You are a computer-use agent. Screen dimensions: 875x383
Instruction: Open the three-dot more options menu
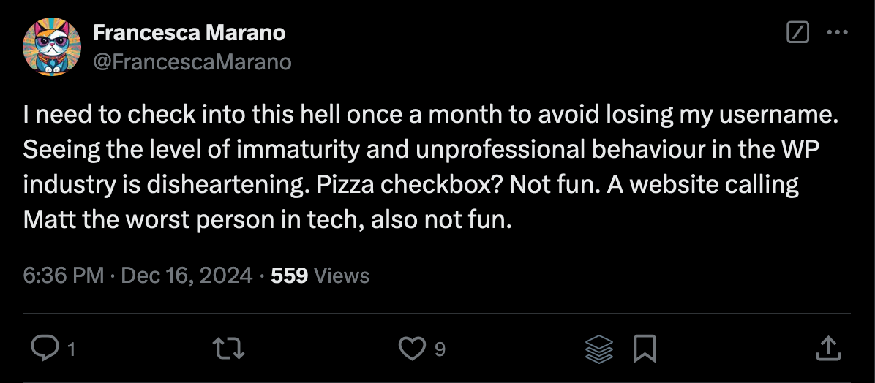[x=836, y=33]
